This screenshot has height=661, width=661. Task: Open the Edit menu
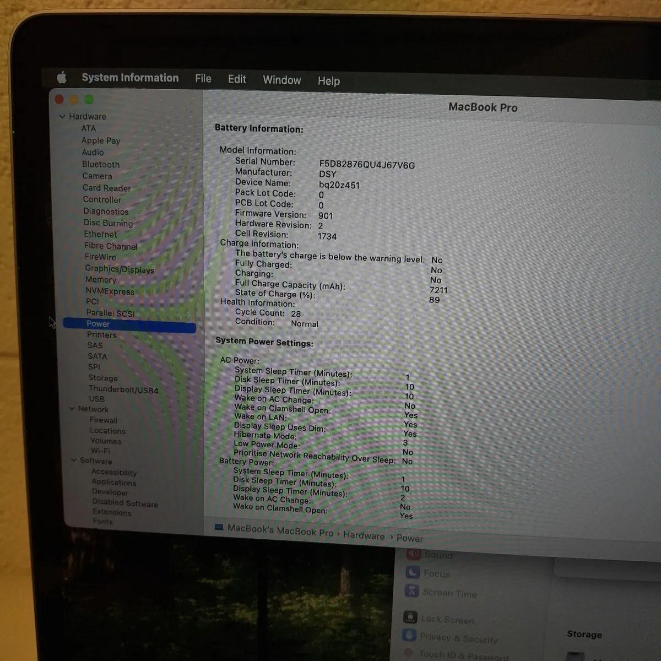[x=237, y=79]
